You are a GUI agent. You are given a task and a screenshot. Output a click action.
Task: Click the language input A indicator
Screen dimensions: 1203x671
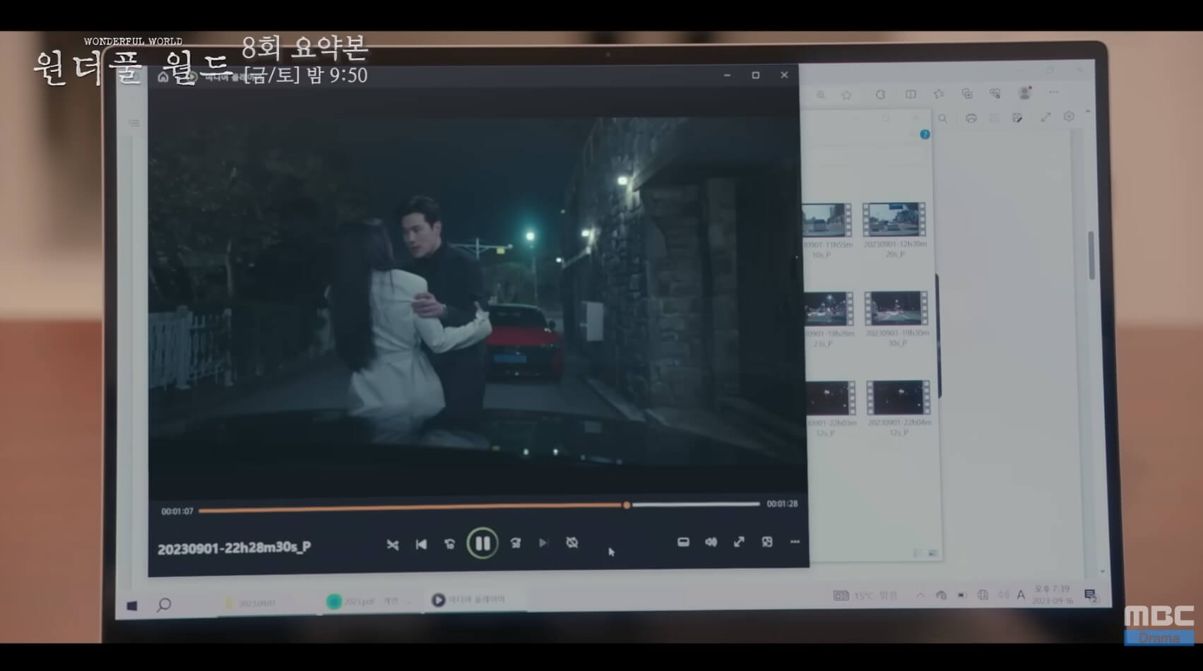(1021, 595)
